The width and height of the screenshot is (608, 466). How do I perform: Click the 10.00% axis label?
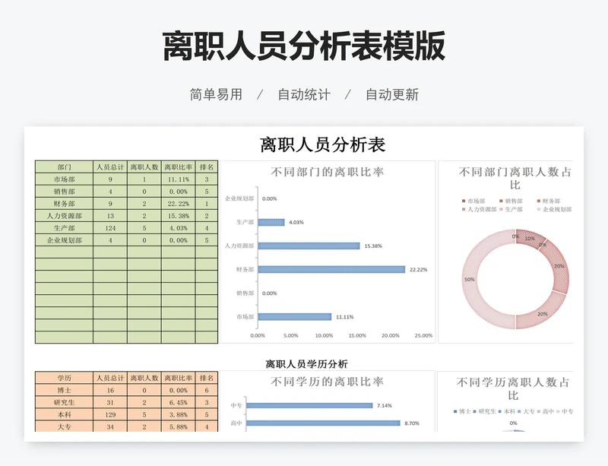325,336
